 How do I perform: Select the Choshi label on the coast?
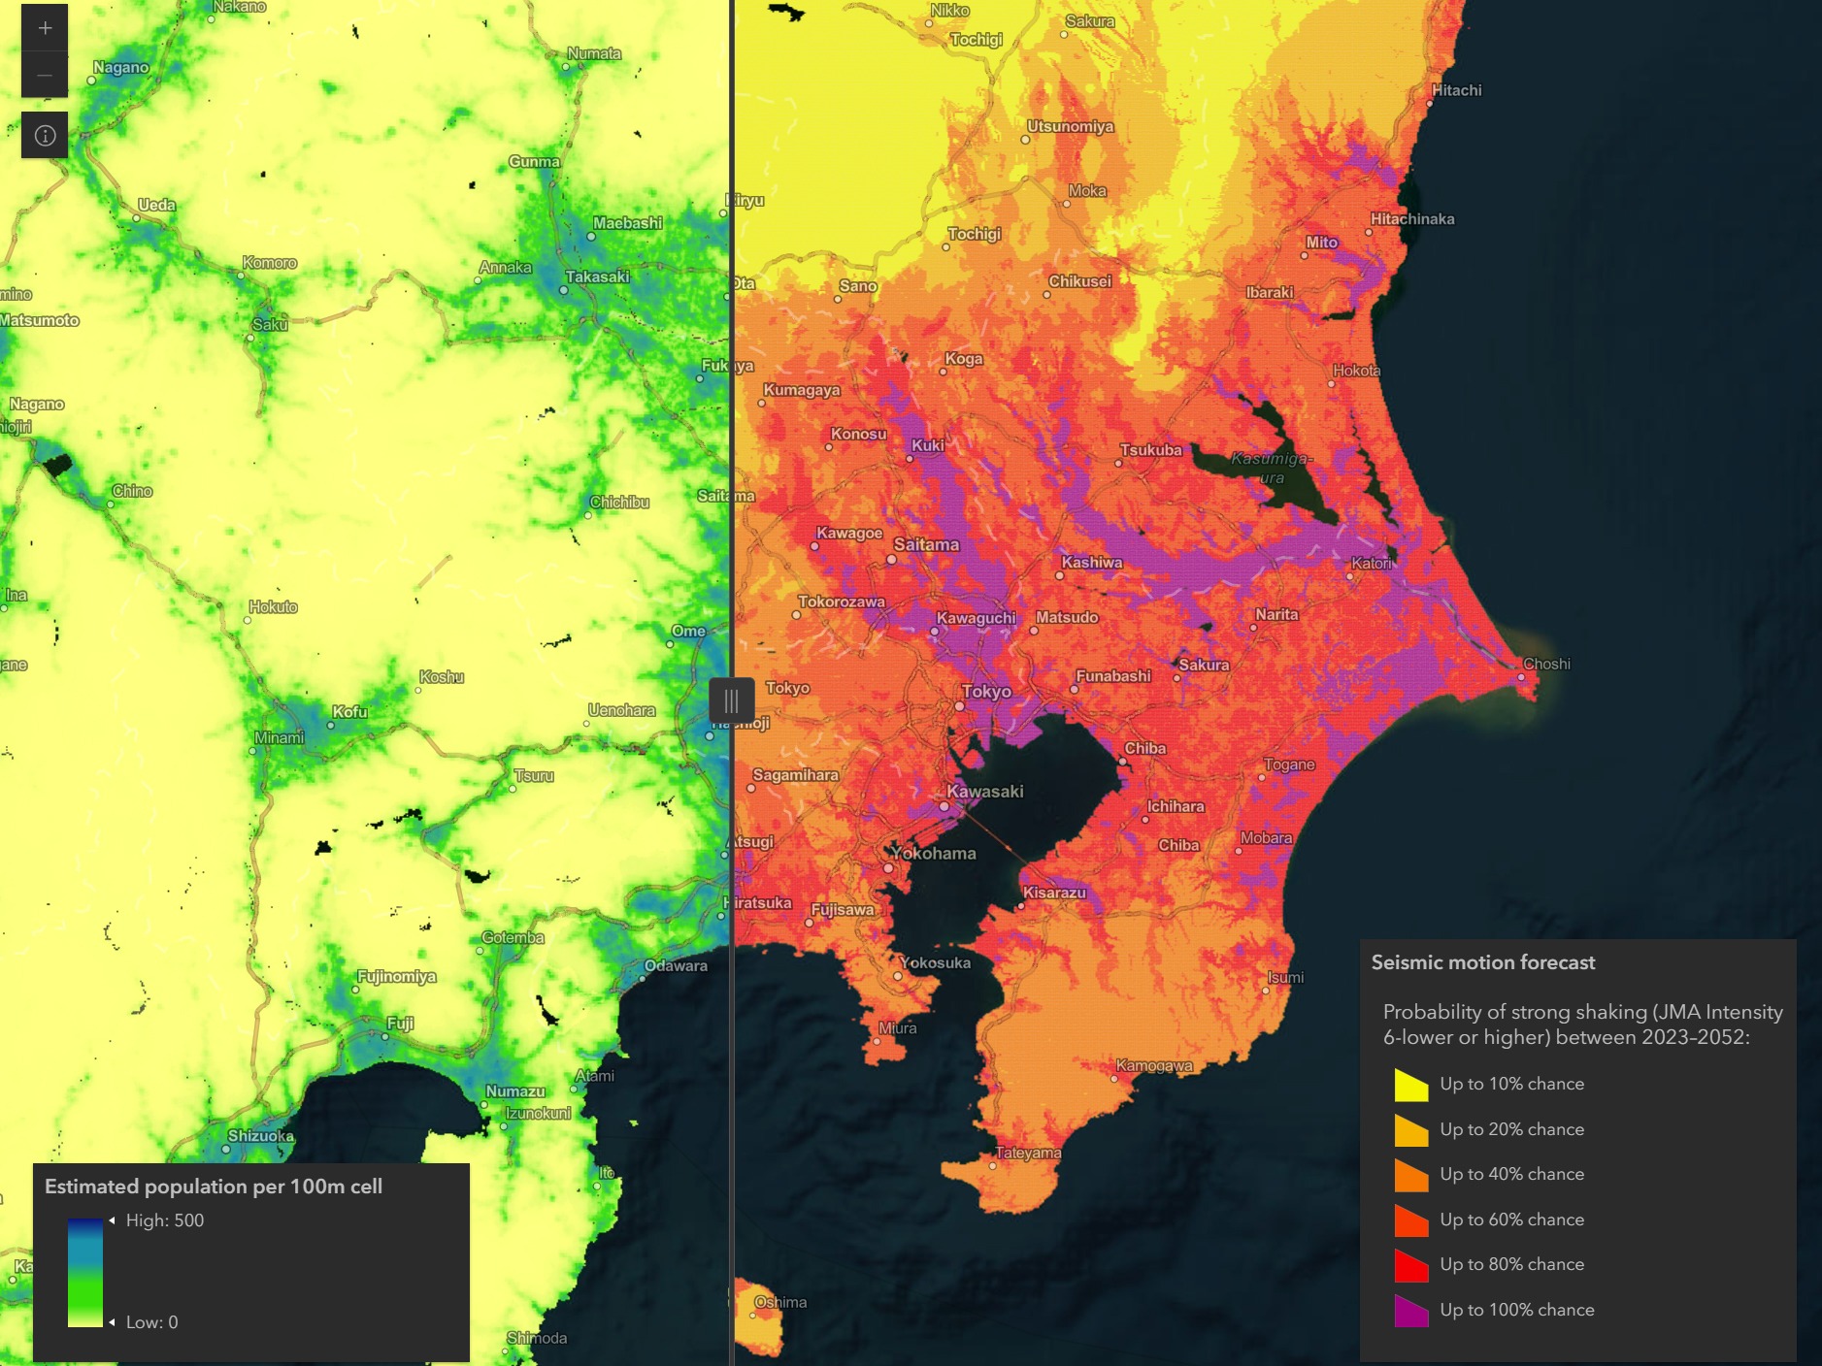[x=1545, y=665]
